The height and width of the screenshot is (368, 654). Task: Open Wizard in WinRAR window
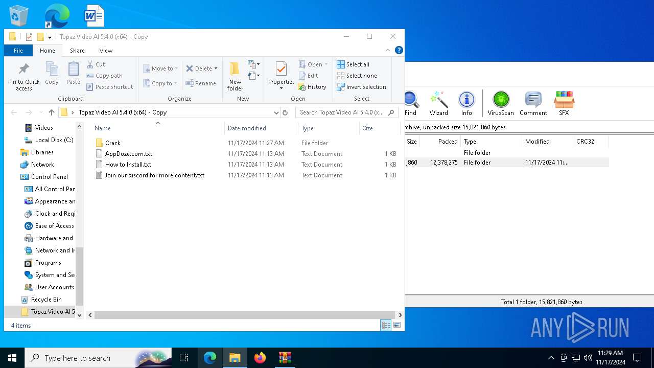[x=438, y=104]
